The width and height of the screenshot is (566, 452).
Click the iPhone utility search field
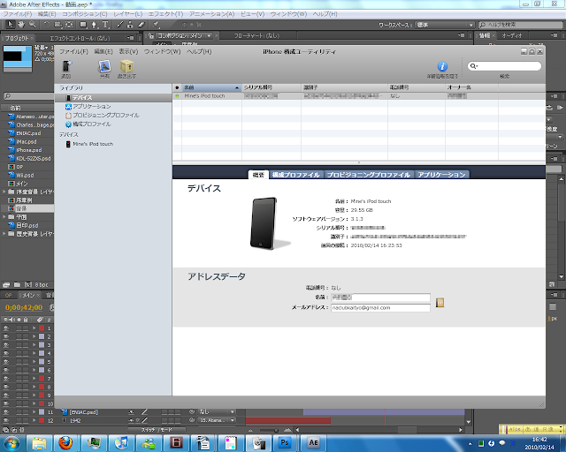click(504, 66)
